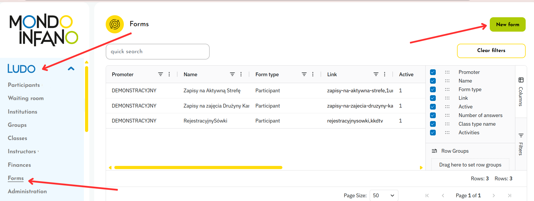Focus the quick search field
Screen dimensions: 534x201
point(157,52)
